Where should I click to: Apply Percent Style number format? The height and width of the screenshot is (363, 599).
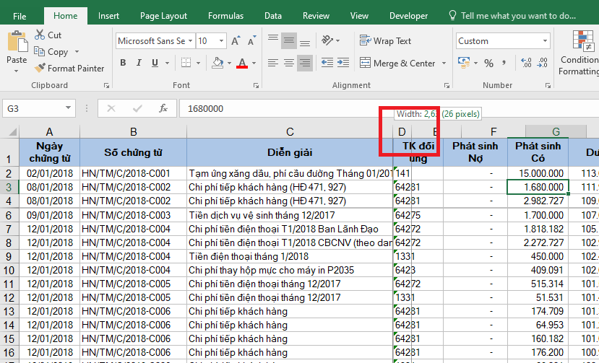[x=489, y=63]
